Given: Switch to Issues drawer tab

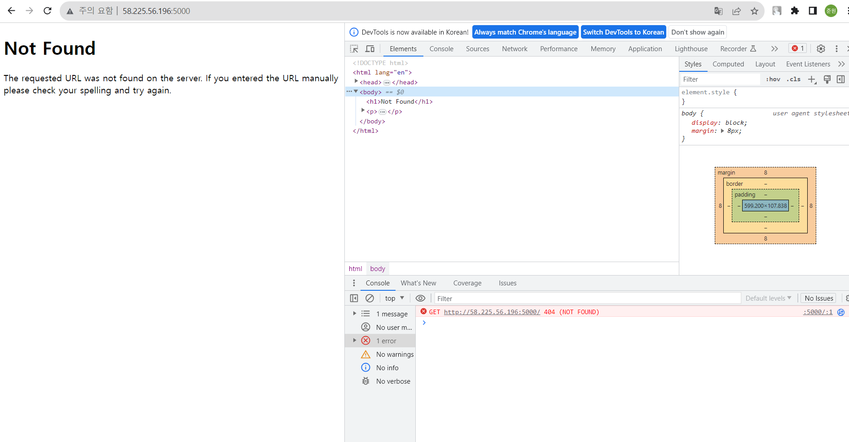Looking at the screenshot, I should (507, 283).
